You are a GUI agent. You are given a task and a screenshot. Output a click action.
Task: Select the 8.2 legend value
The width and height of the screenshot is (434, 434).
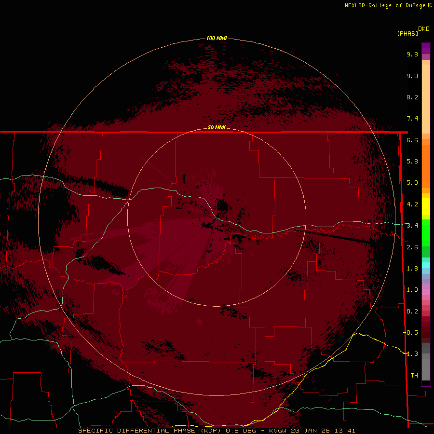coord(412,97)
